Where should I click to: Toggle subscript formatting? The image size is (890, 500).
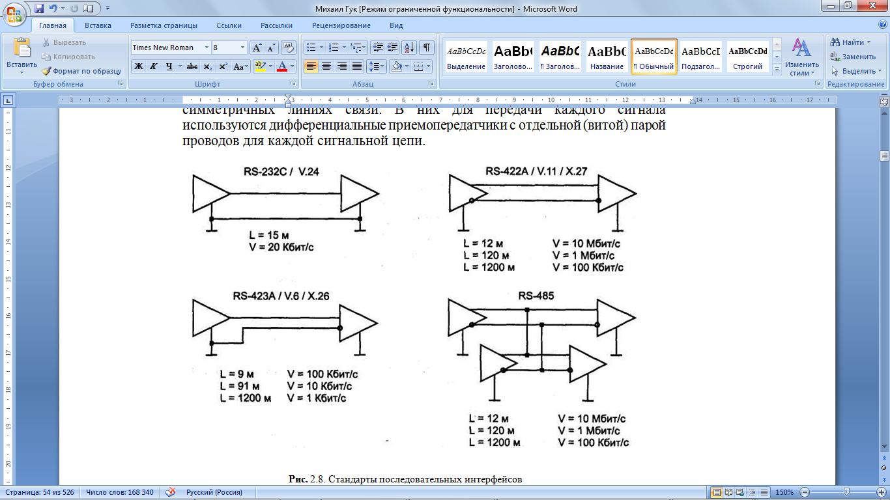(207, 66)
